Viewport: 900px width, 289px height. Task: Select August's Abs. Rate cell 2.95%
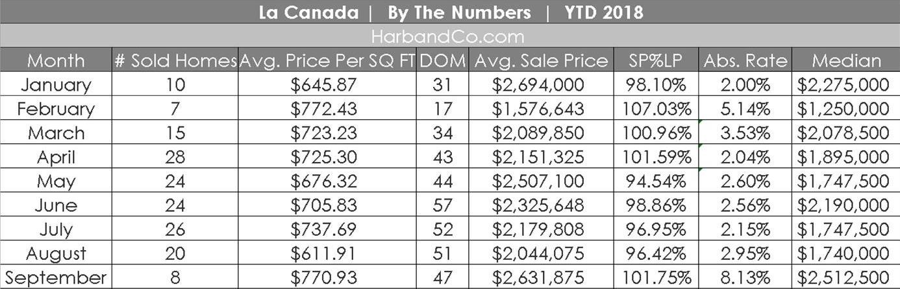745,253
